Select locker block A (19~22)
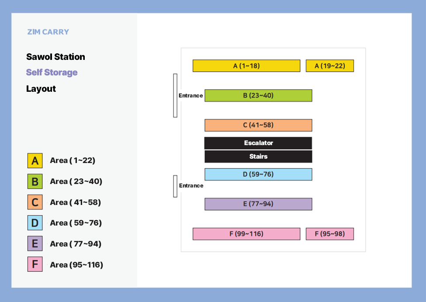The height and width of the screenshot is (302, 426). (x=330, y=66)
